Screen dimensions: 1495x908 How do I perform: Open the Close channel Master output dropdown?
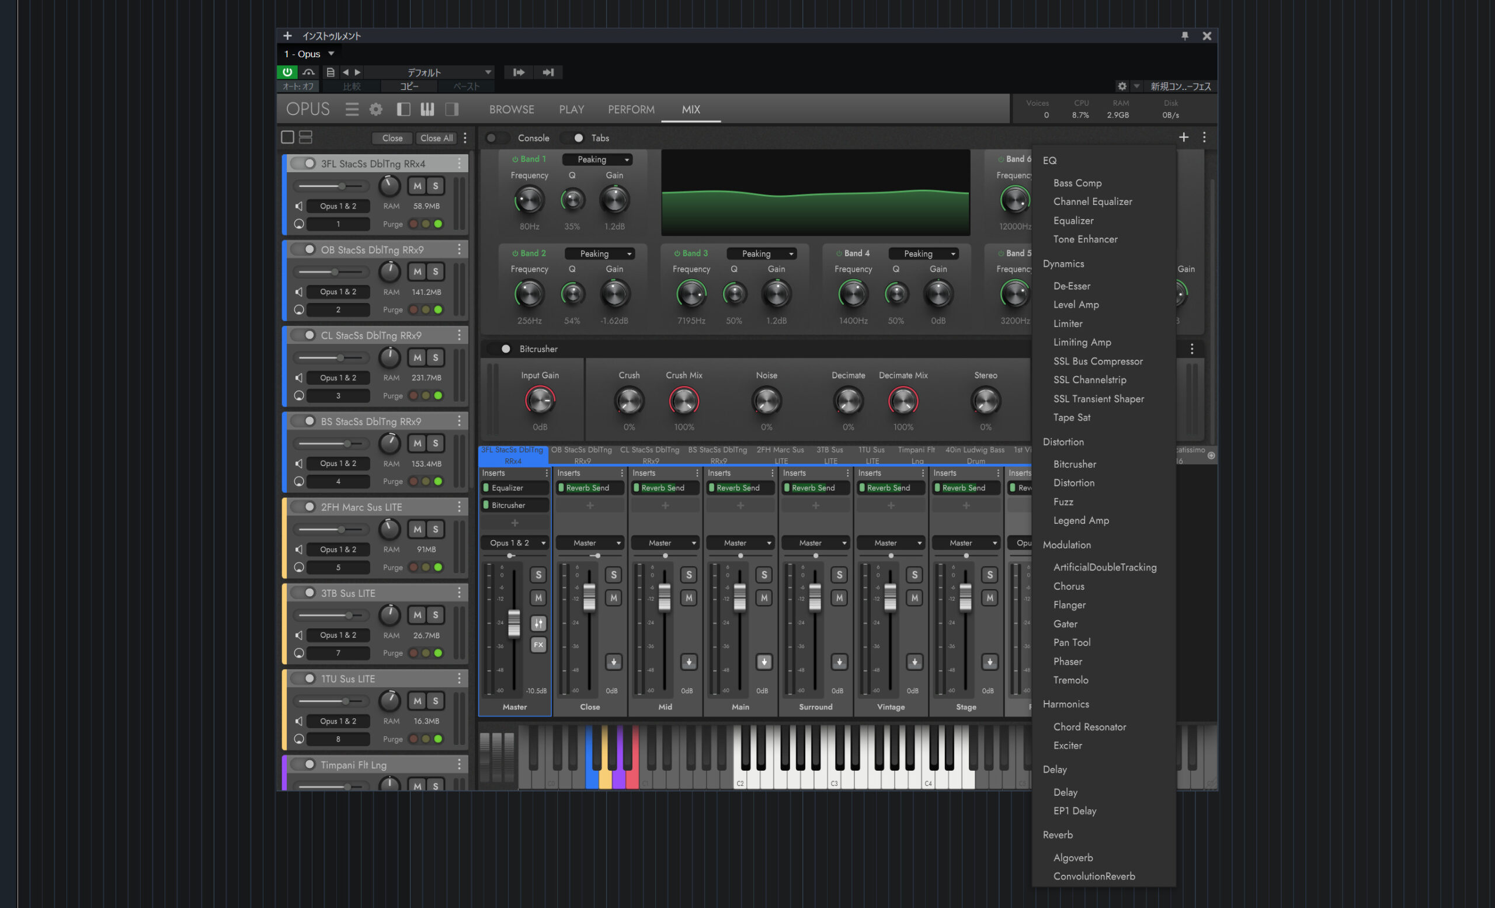(590, 543)
